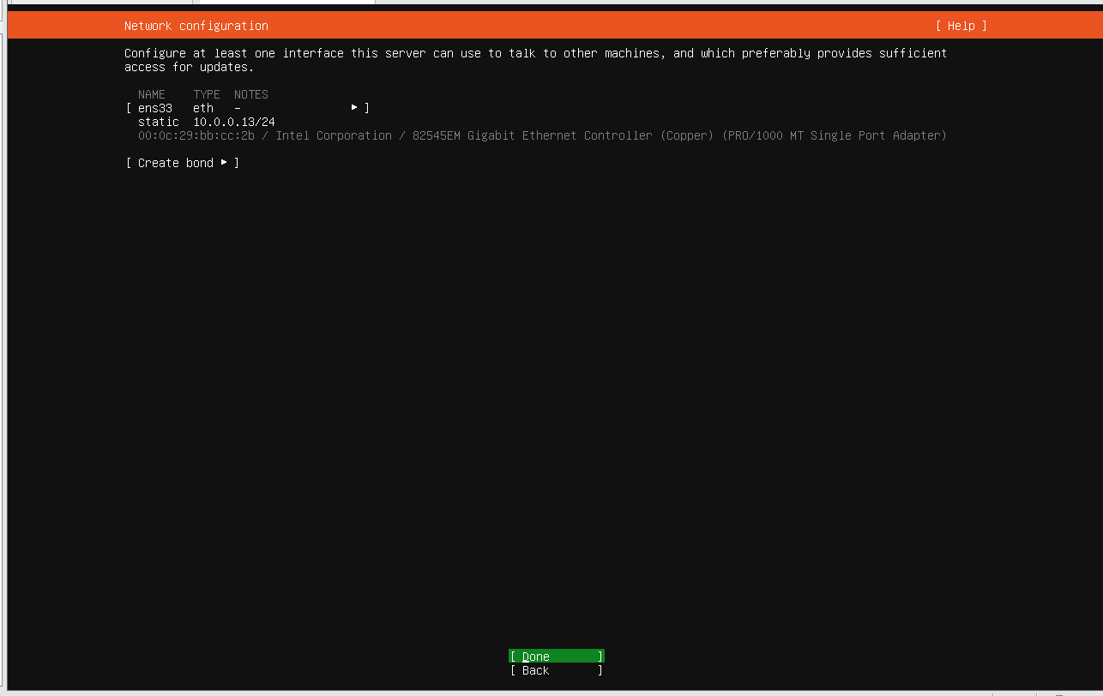This screenshot has height=696, width=1103.
Task: Click the MAC address 00:0c:29:bb:cc:2b
Action: coord(196,135)
